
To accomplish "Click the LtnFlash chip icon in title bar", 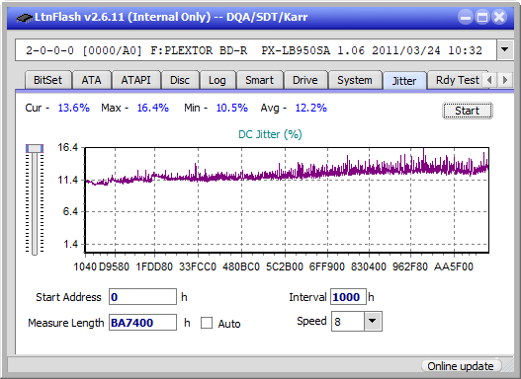I will point(25,17).
